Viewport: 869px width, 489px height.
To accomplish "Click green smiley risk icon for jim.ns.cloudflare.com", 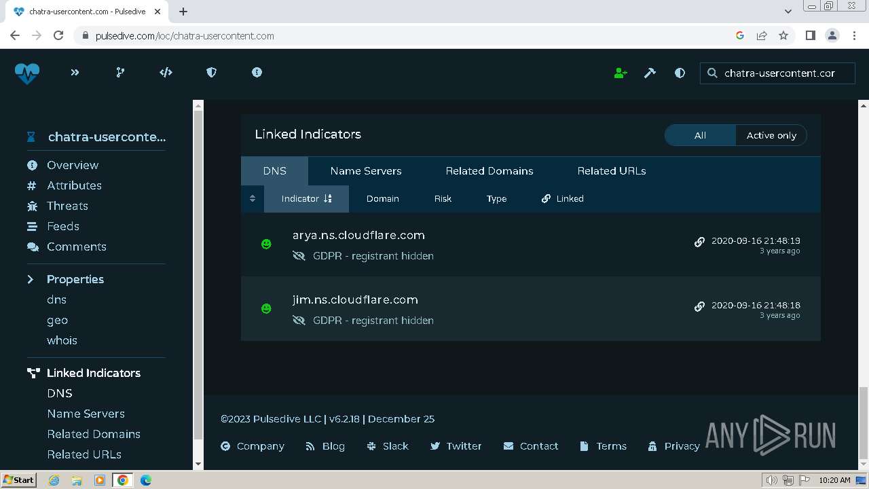I will click(x=266, y=308).
